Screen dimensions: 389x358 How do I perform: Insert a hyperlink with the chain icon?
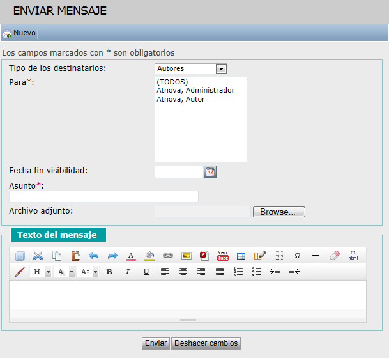pyautogui.click(x=168, y=256)
